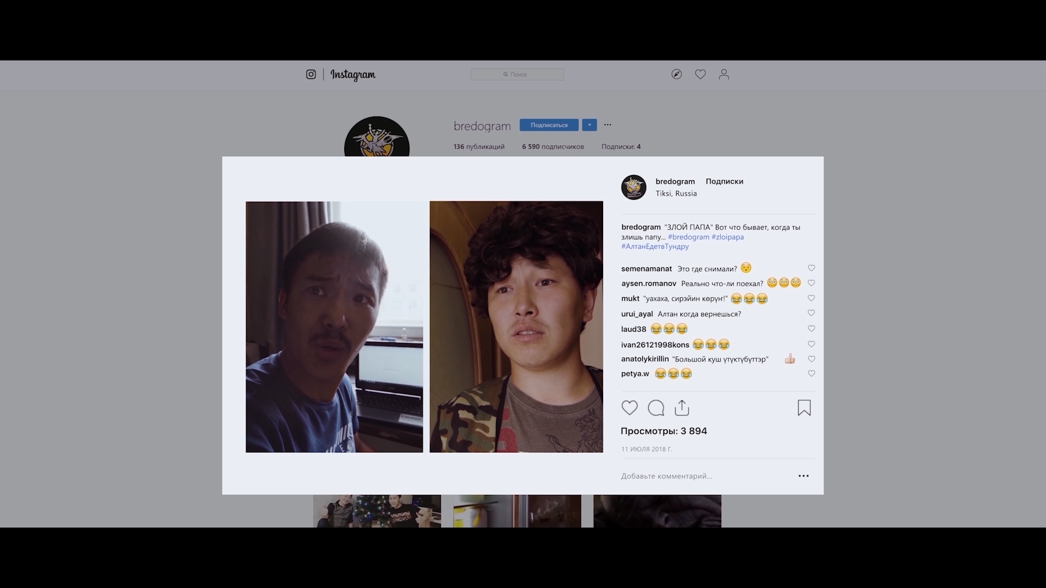Open commenter laud38's profile
This screenshot has width=1046, height=588.
click(634, 329)
